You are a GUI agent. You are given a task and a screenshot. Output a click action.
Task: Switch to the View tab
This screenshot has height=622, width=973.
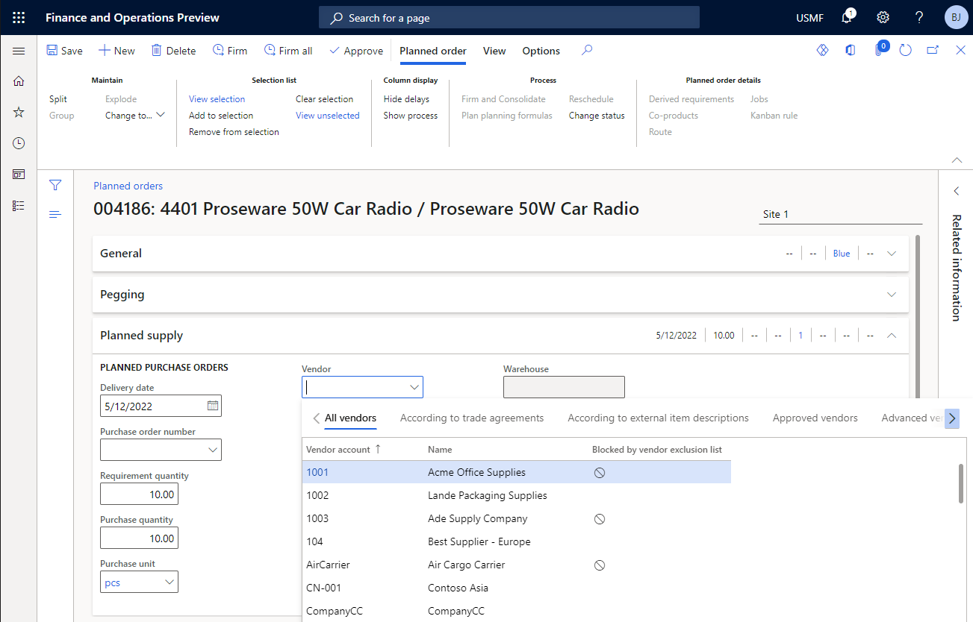pyautogui.click(x=494, y=51)
